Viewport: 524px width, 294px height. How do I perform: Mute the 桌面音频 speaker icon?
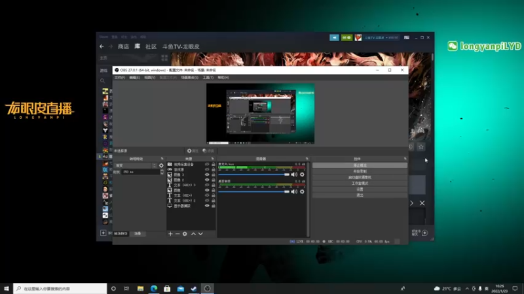coord(294,191)
